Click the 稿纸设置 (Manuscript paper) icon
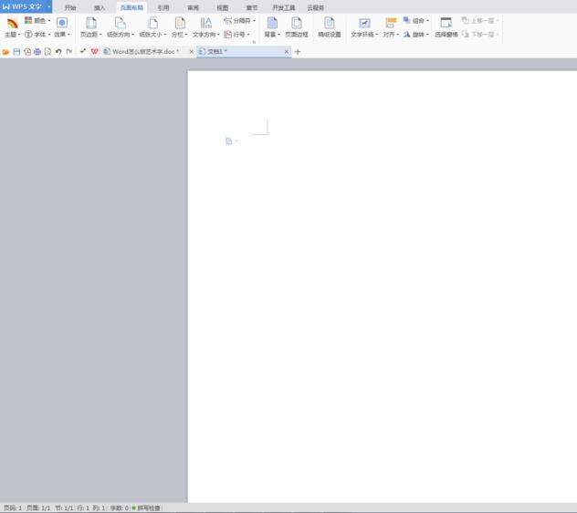This screenshot has height=513, width=577. 329,26
